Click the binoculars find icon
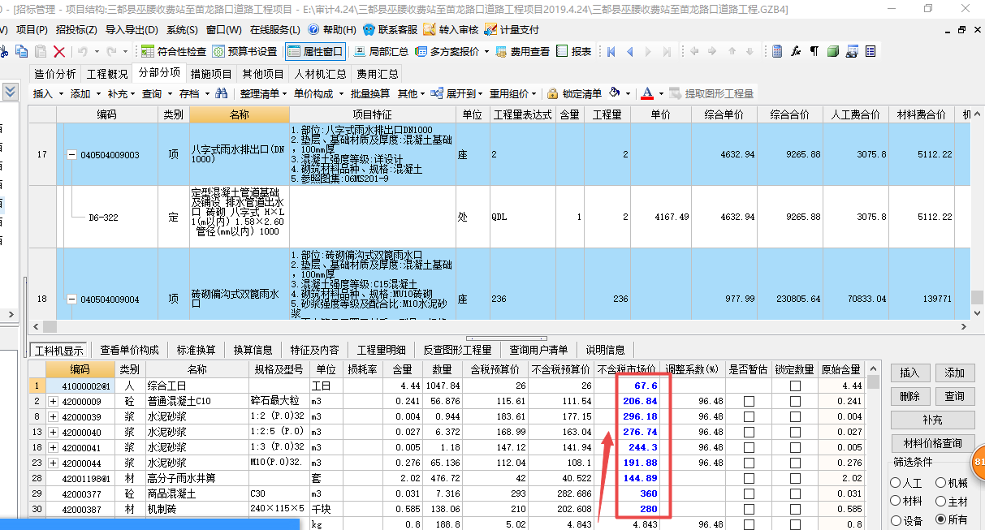 click(x=222, y=93)
